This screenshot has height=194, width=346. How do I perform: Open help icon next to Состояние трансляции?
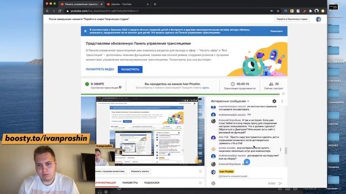(120, 87)
